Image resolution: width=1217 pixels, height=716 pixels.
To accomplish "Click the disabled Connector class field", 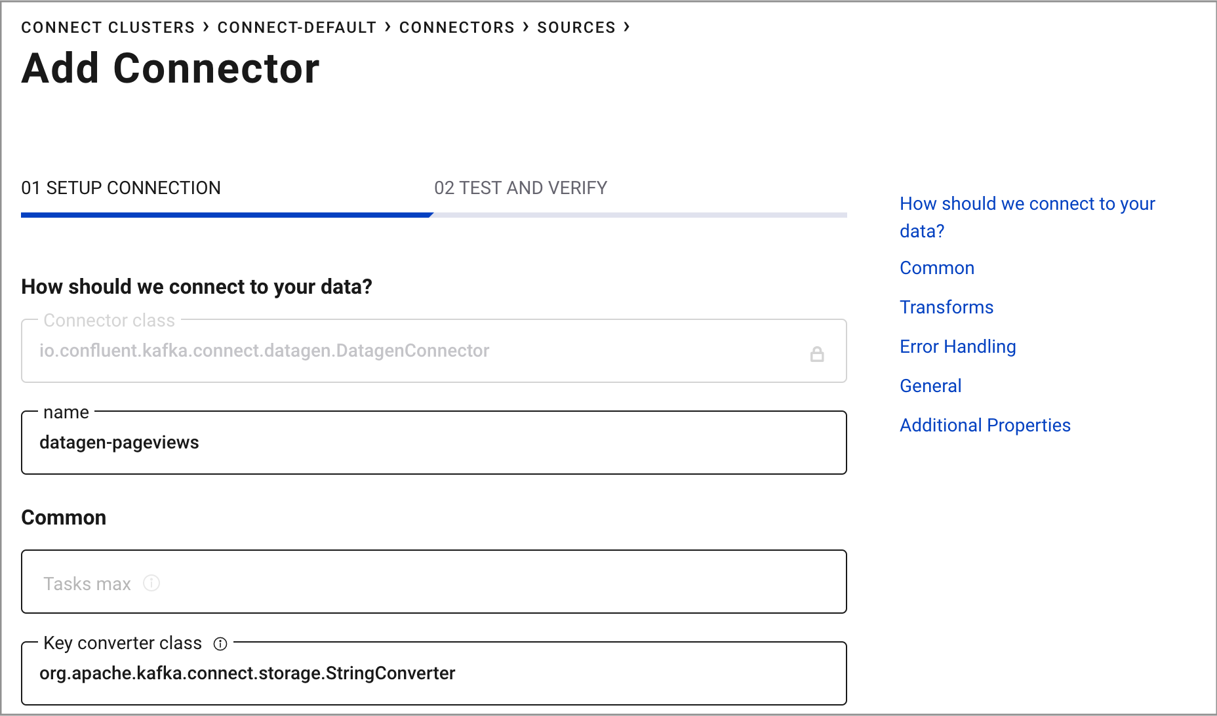I will pyautogui.click(x=420, y=351).
